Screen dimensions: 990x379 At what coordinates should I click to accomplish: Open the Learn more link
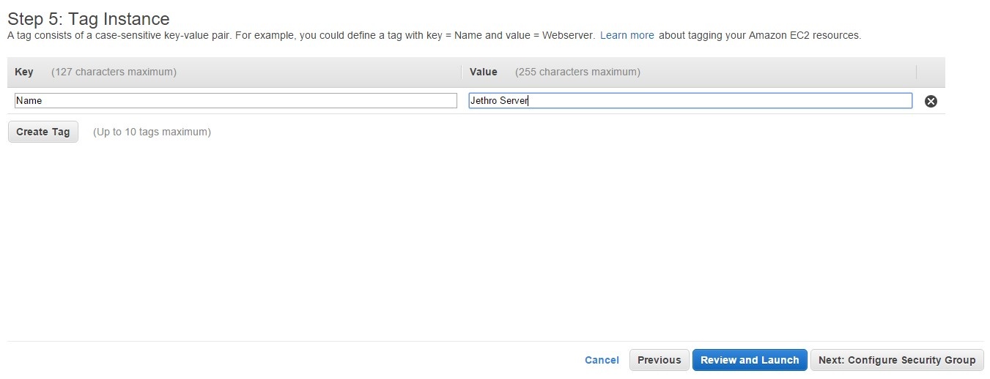(x=627, y=35)
